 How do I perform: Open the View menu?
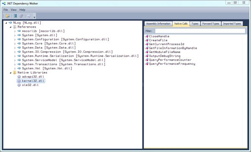(14, 10)
